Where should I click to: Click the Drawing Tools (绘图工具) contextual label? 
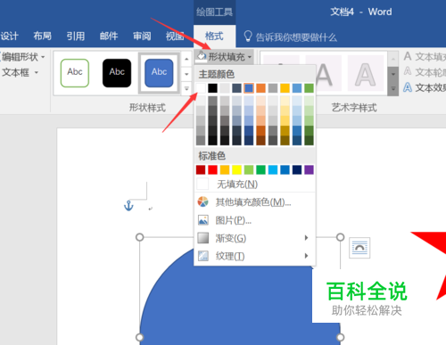(214, 12)
